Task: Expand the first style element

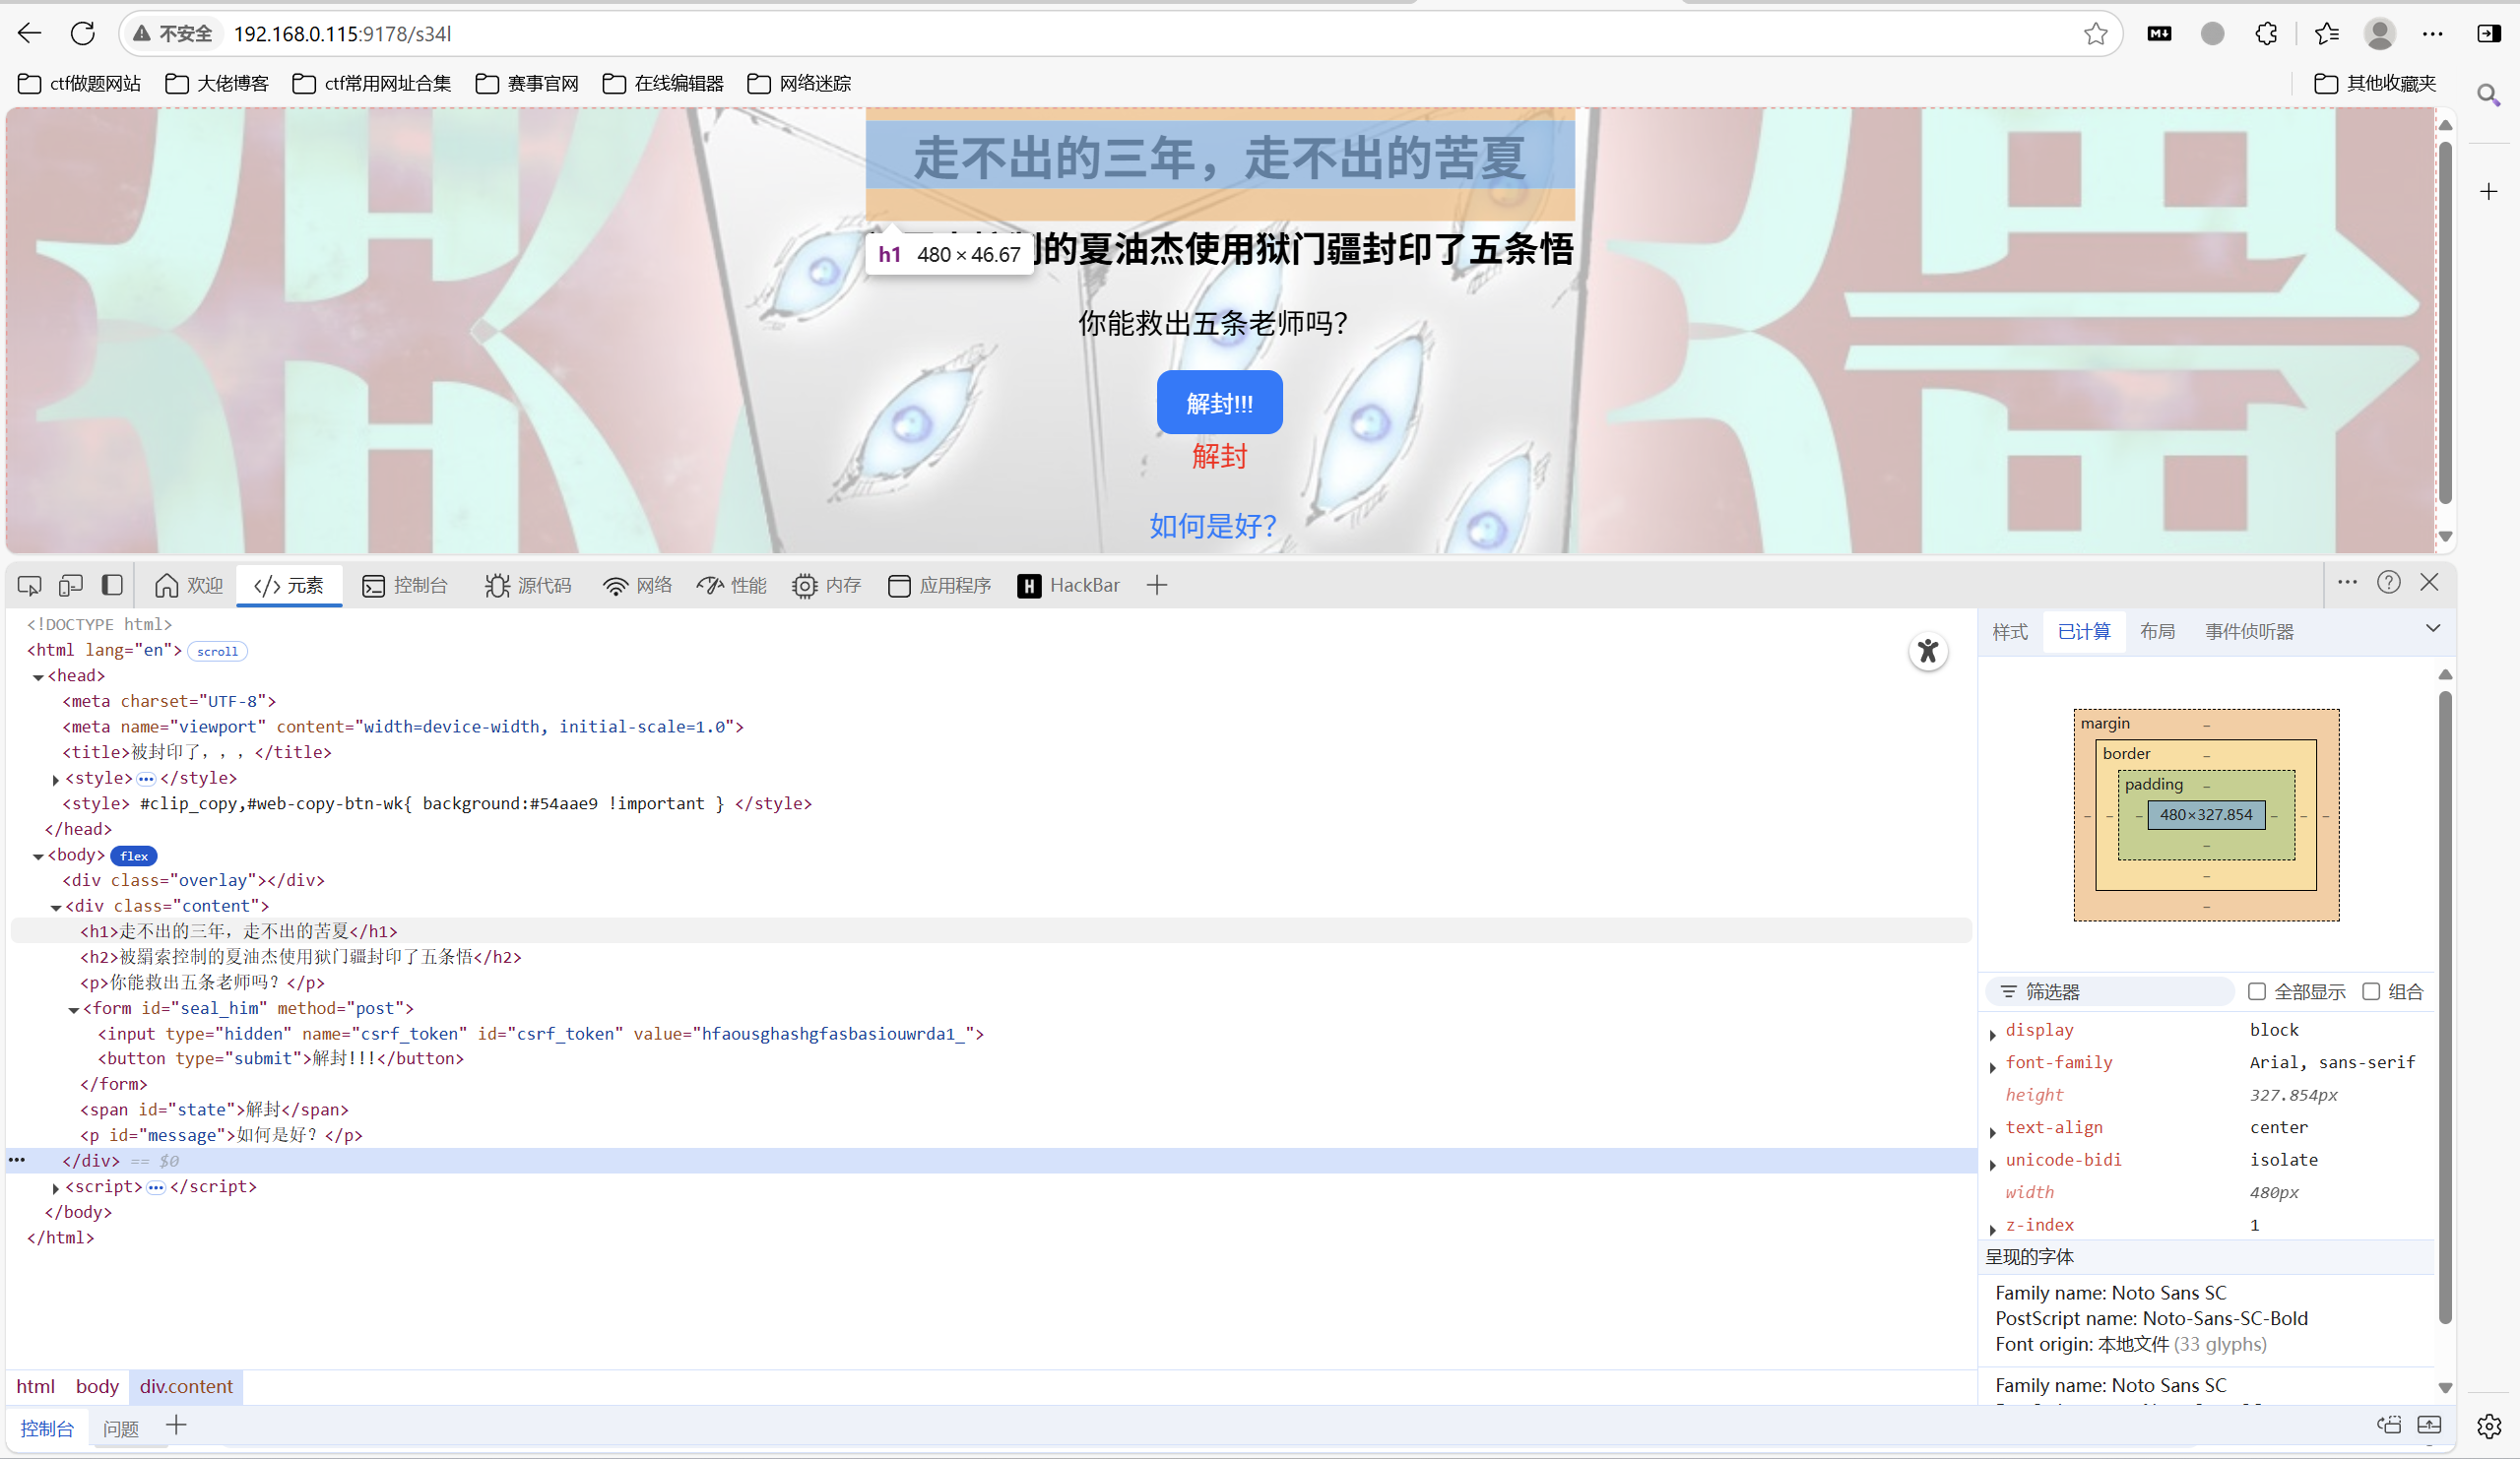Action: (x=55, y=779)
